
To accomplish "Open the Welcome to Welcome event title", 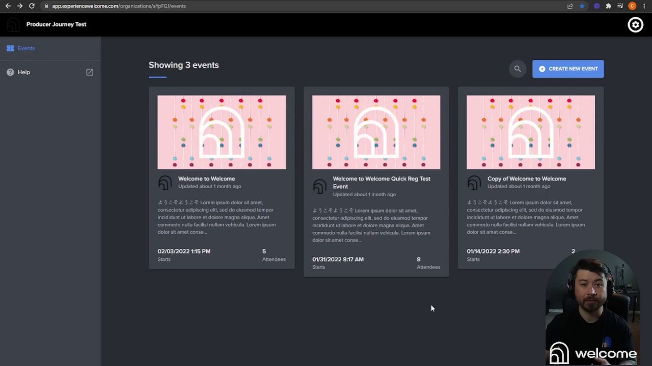I will pos(206,179).
